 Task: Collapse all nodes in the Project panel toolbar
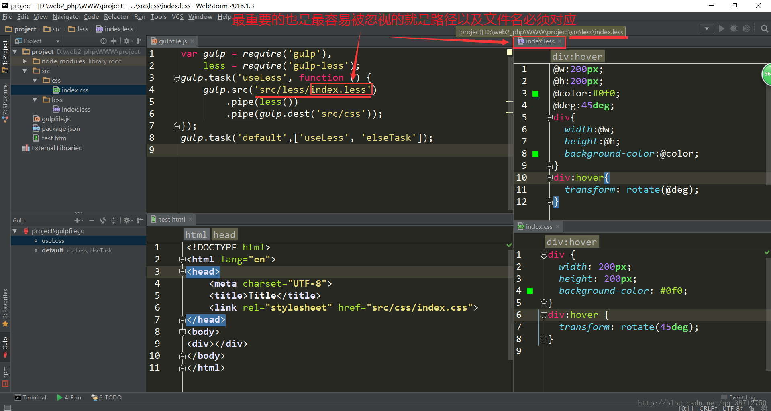tap(114, 41)
